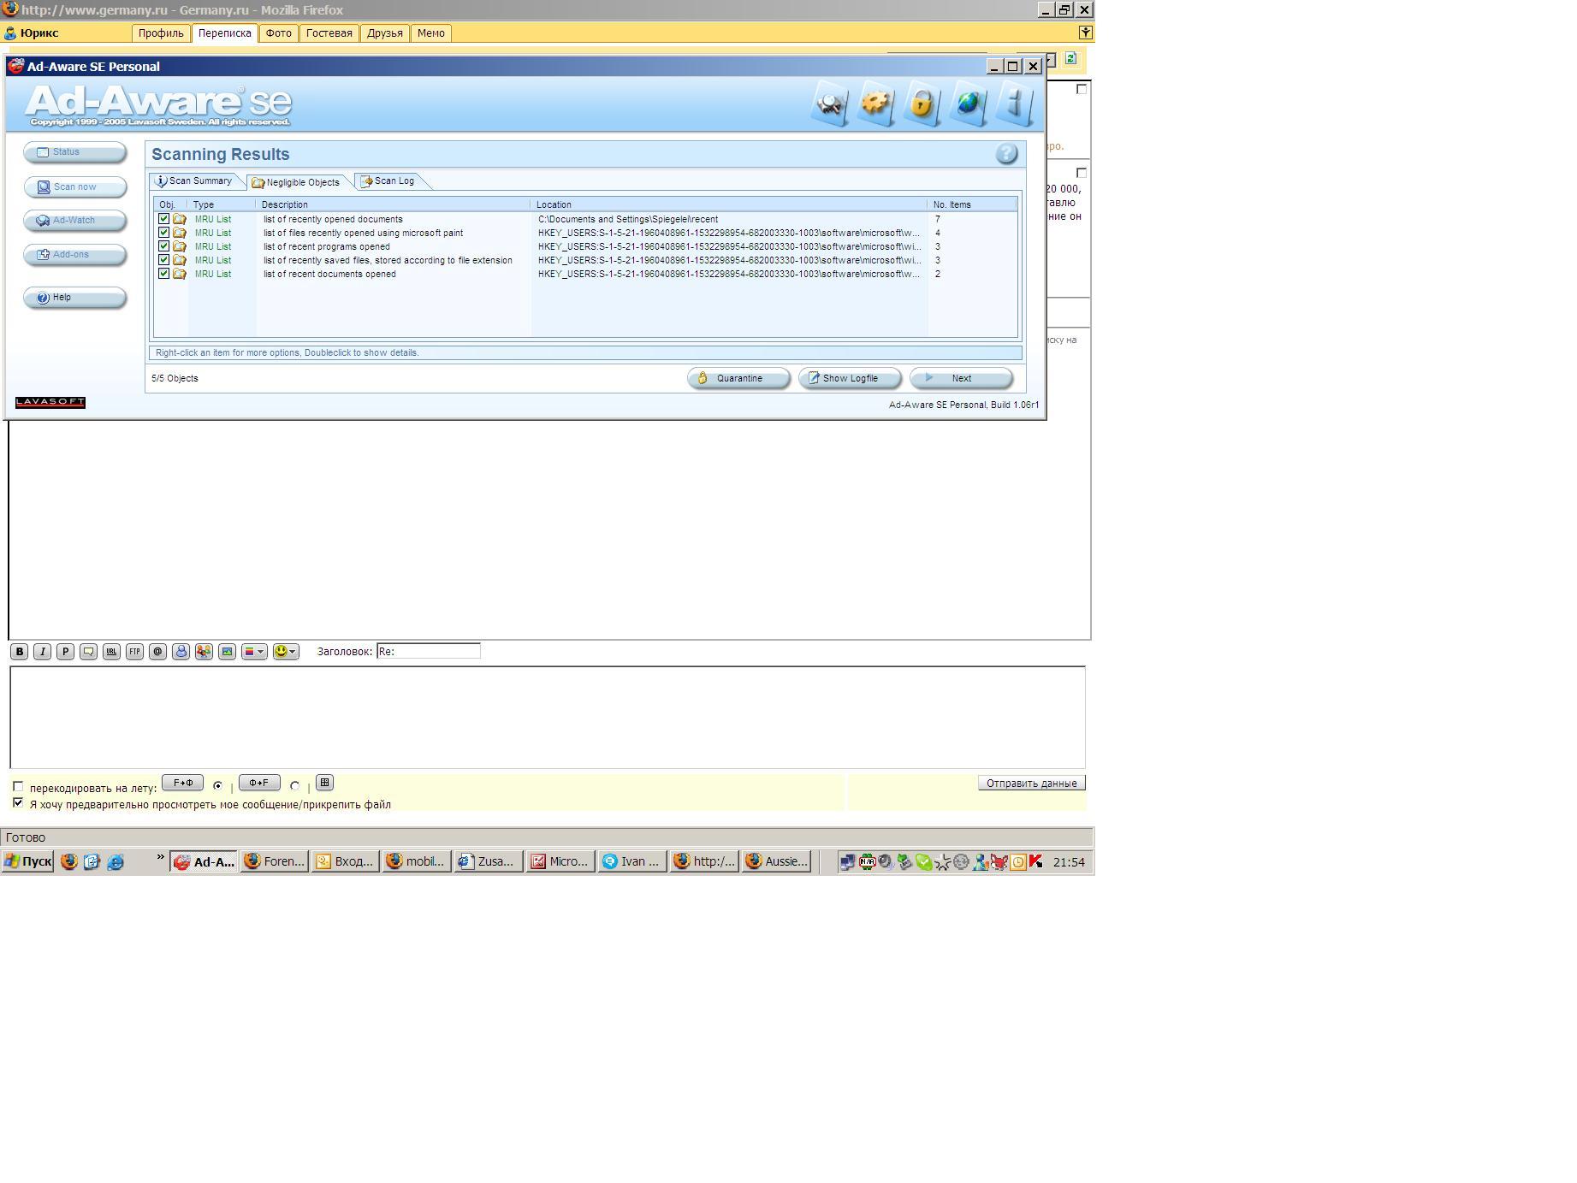Viewport: 1577px width, 1183px height.
Task: Select the radio button after F→Ф
Action: coord(218,785)
